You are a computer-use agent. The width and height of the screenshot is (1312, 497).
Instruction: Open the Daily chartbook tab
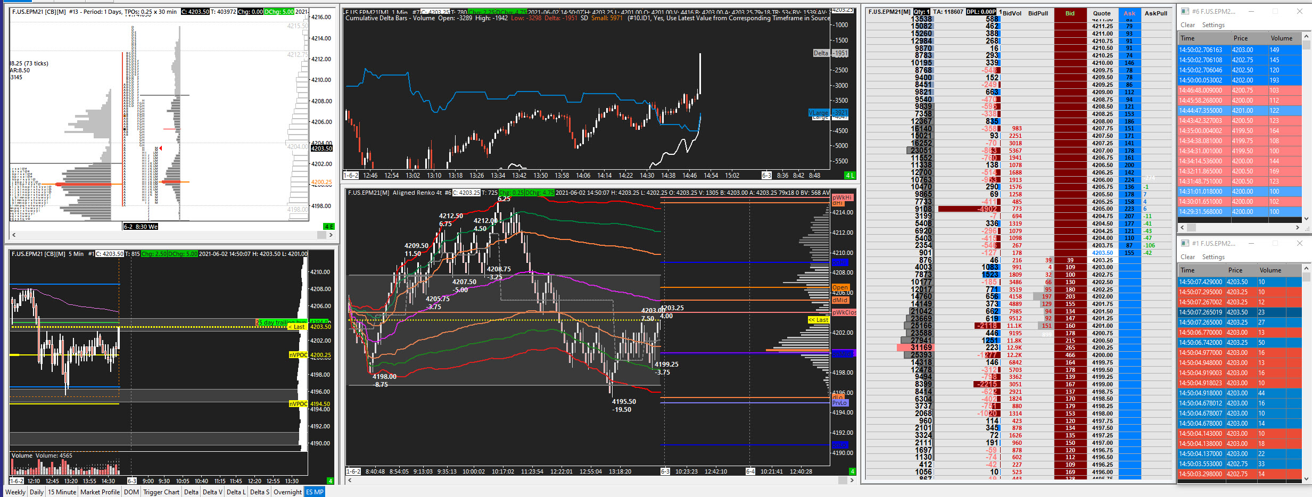[x=37, y=492]
